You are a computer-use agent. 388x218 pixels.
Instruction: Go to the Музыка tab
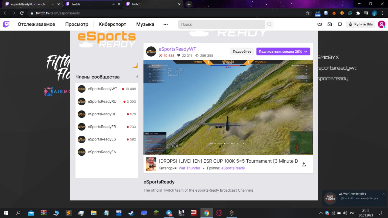[145, 24]
